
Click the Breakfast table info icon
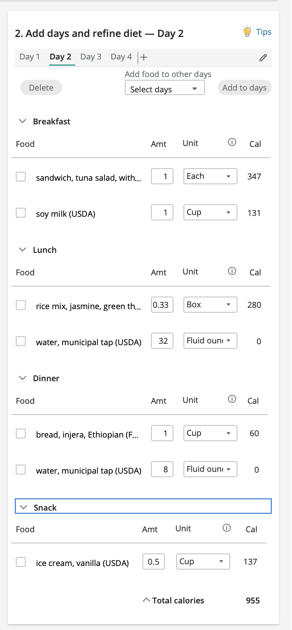point(232,142)
